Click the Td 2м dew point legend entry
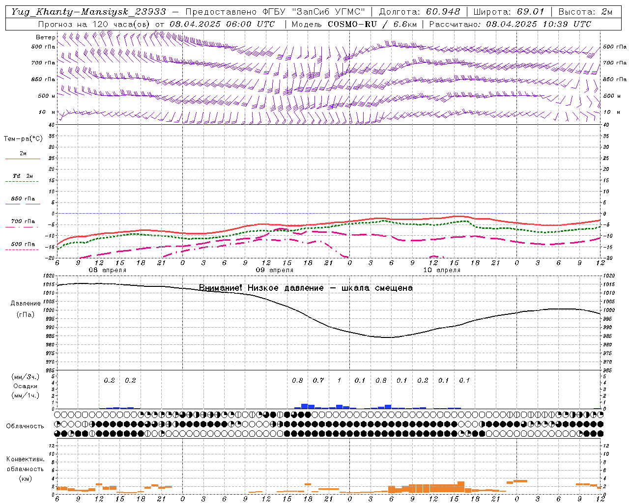 (23, 176)
